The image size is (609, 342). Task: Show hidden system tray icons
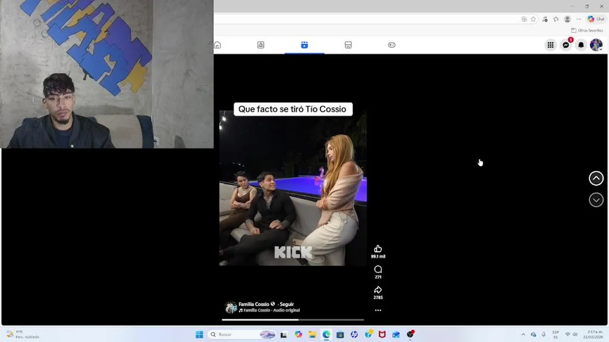(x=523, y=334)
